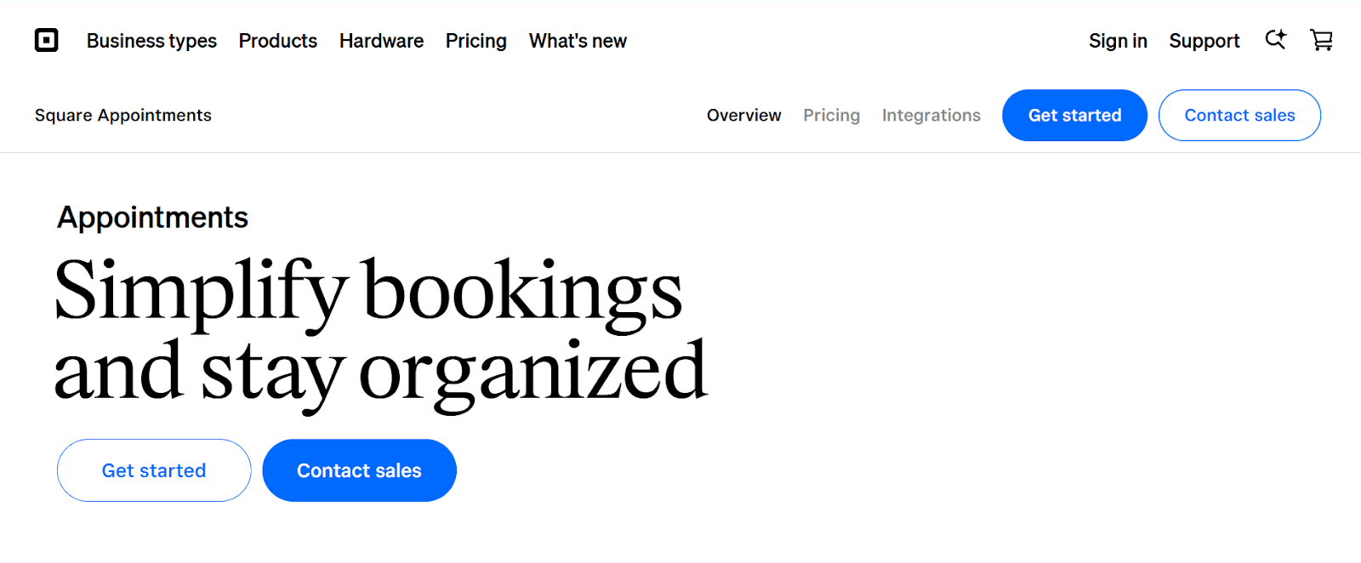Screen dimensions: 1361x563
Task: View the Integrations tab
Action: [931, 116]
